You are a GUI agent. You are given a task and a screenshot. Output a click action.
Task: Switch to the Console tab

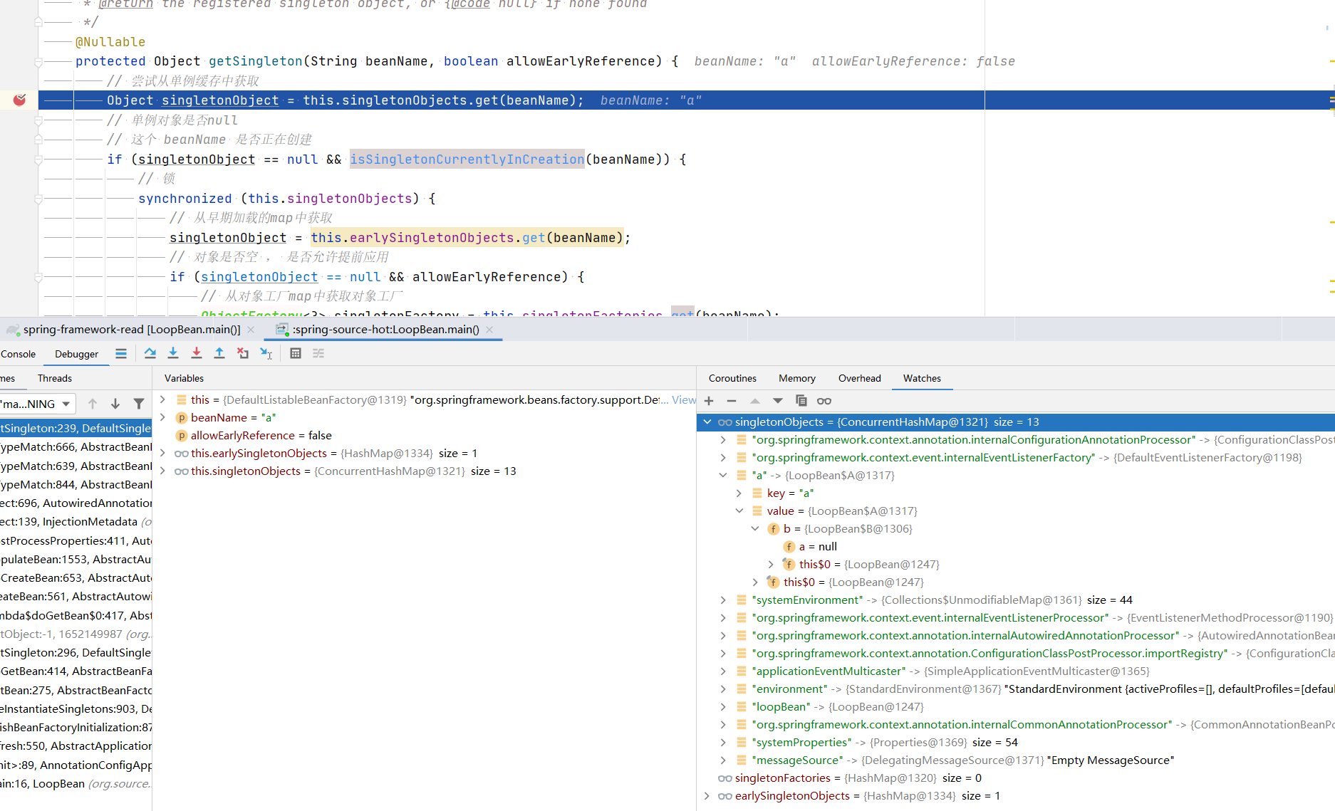(18, 354)
